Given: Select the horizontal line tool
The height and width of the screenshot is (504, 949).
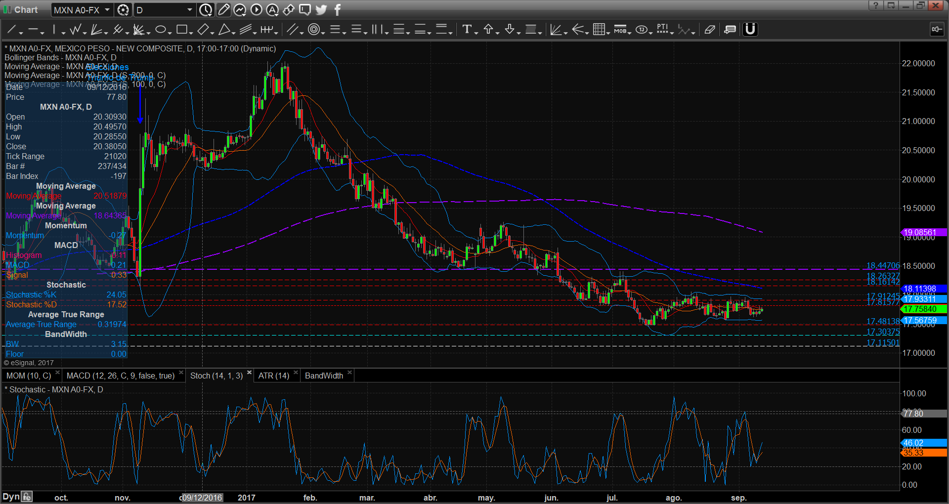Looking at the screenshot, I should click(33, 30).
